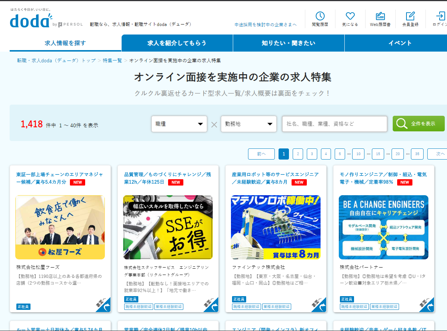The height and width of the screenshot is (331, 447).
Task: Click 職種未経験歓迎 tag on ファインテック card
Action: pos(246,307)
